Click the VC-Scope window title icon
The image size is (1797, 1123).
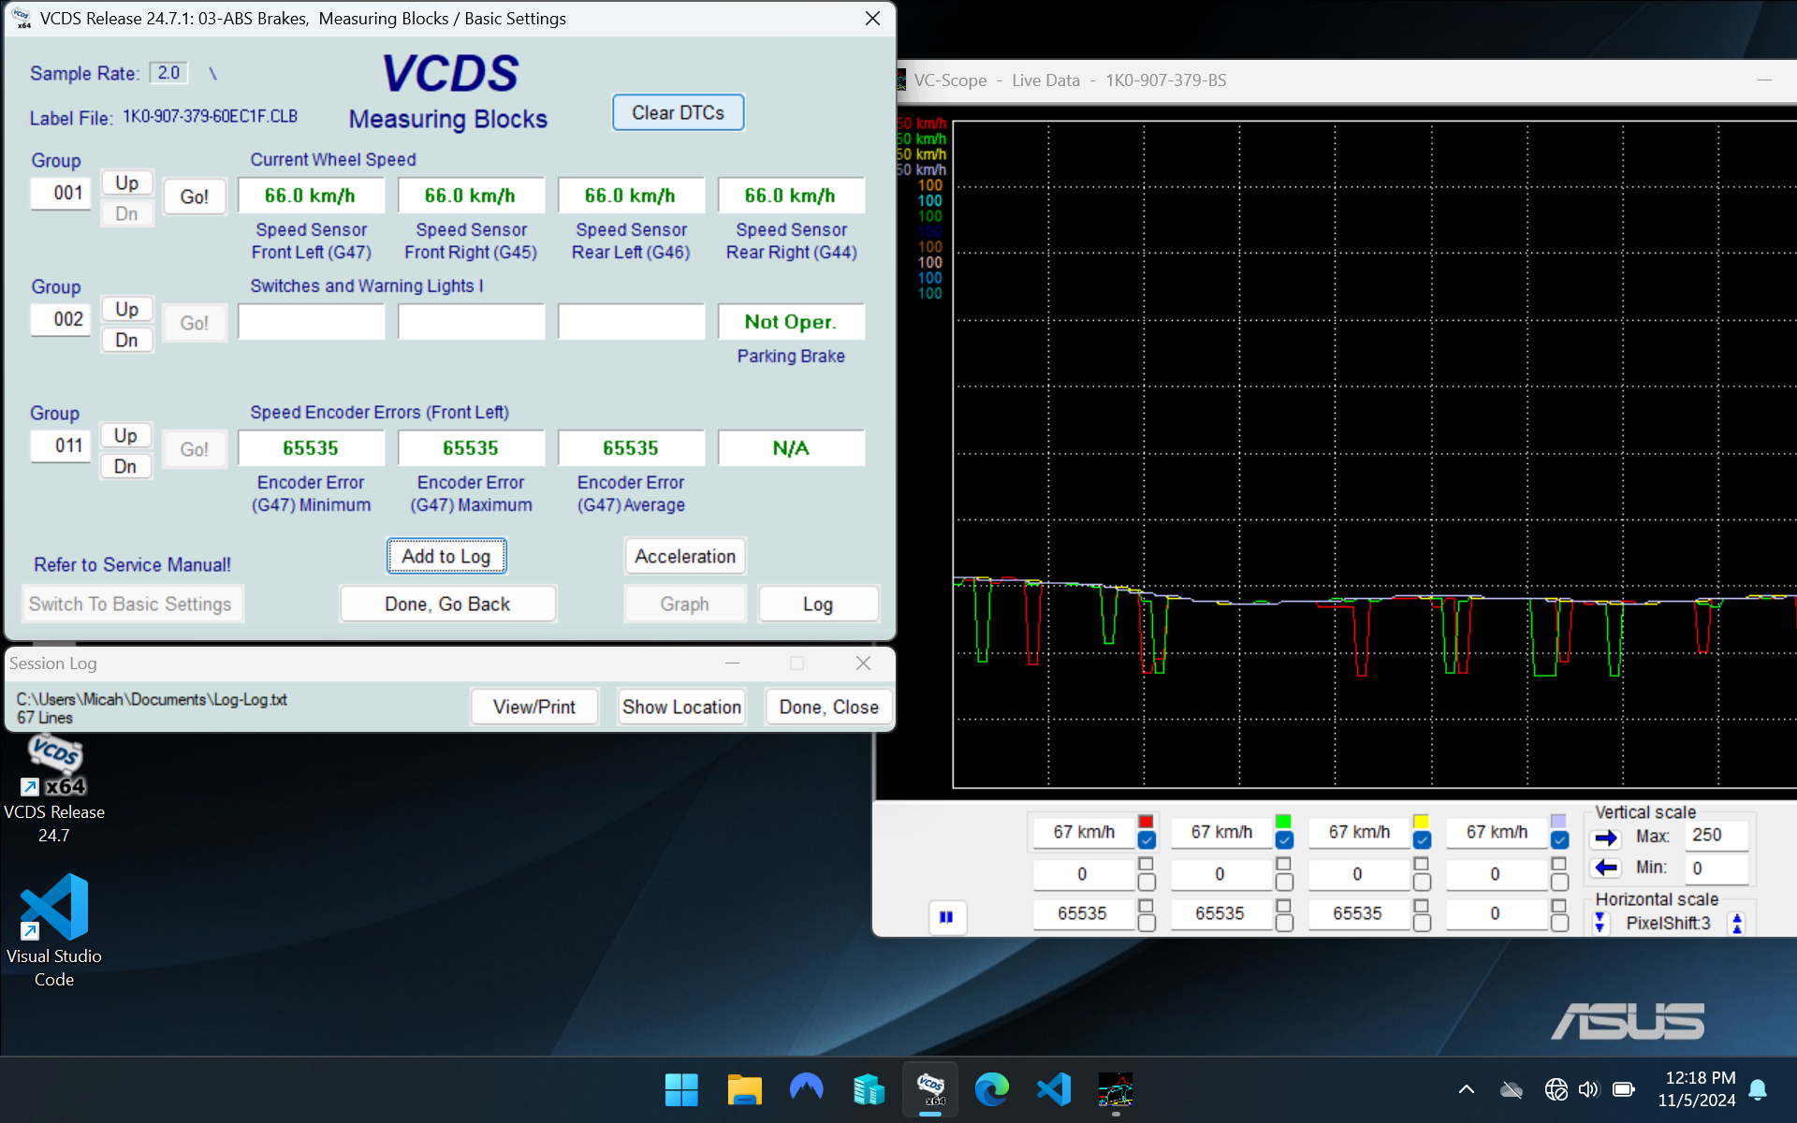tap(901, 80)
